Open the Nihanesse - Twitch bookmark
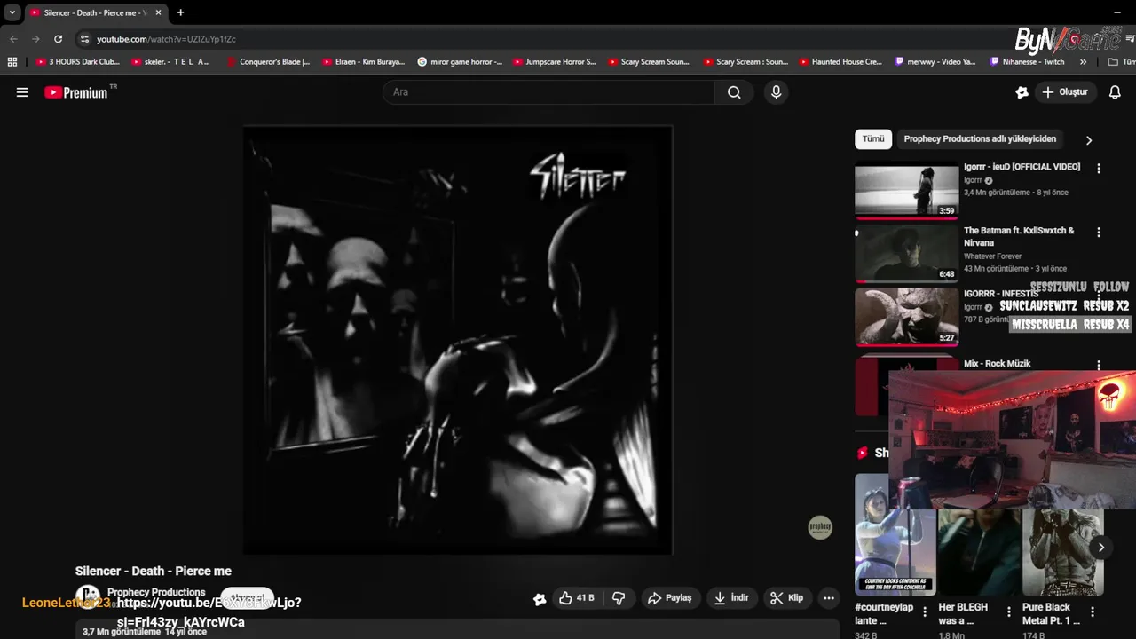The width and height of the screenshot is (1136, 639). click(1027, 62)
